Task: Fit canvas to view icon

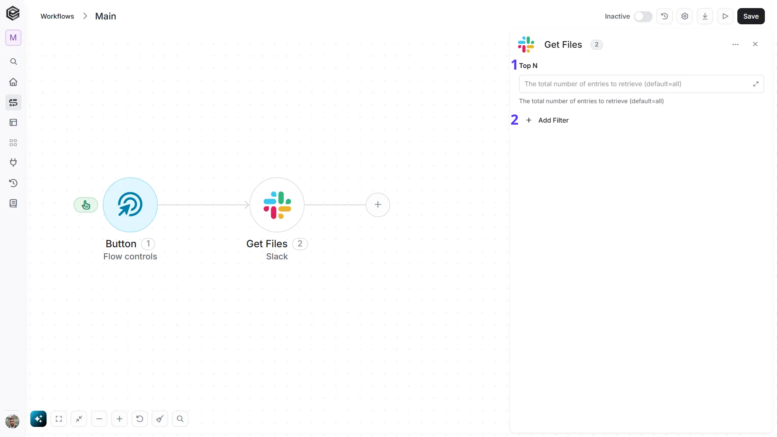Action: coord(59,419)
